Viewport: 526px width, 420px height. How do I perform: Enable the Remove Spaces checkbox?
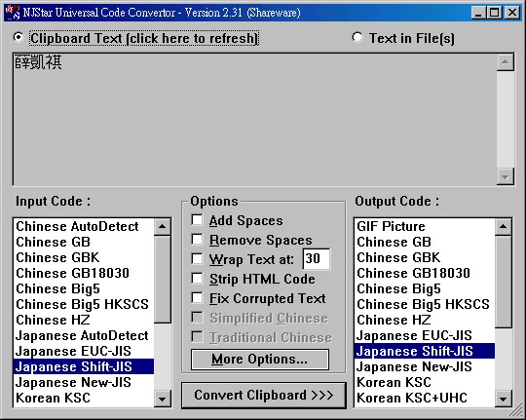click(197, 240)
